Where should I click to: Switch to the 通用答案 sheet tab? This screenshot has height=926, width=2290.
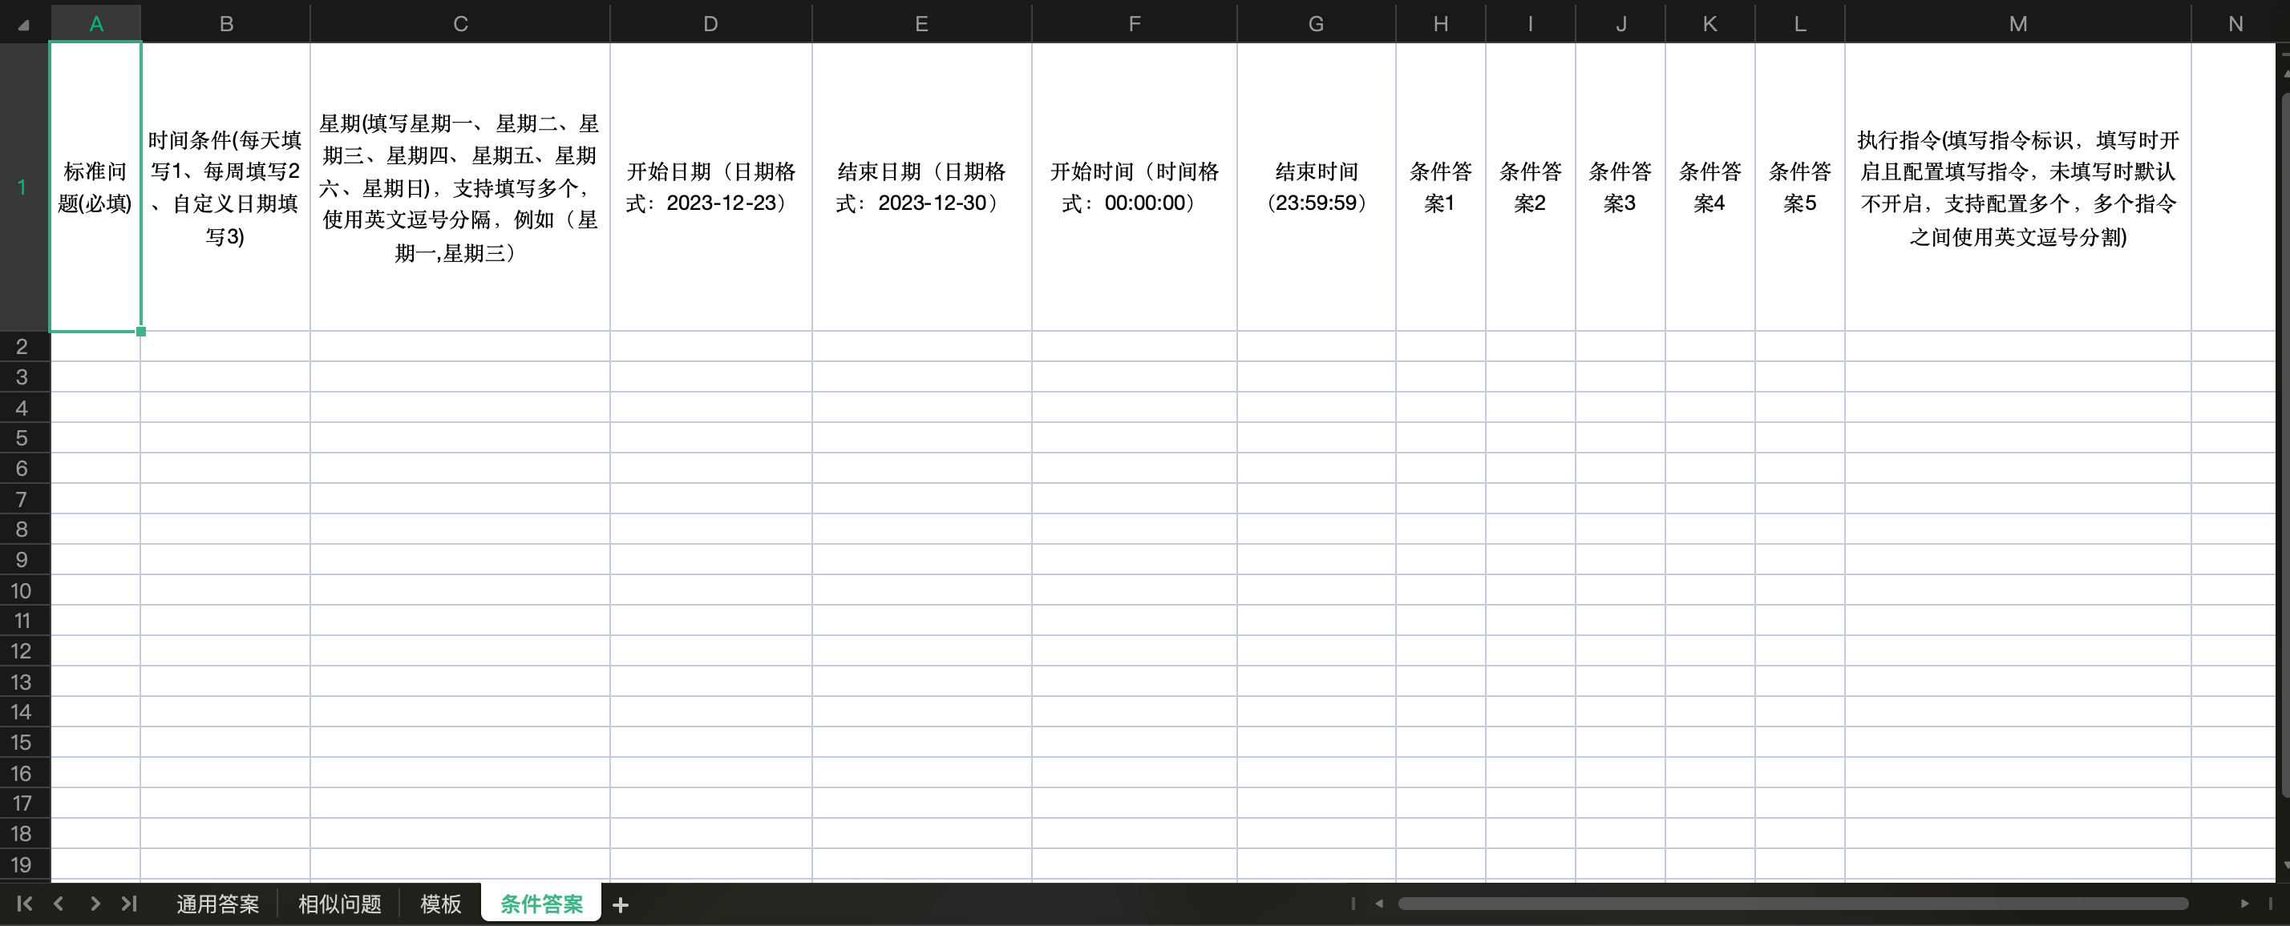coord(217,903)
